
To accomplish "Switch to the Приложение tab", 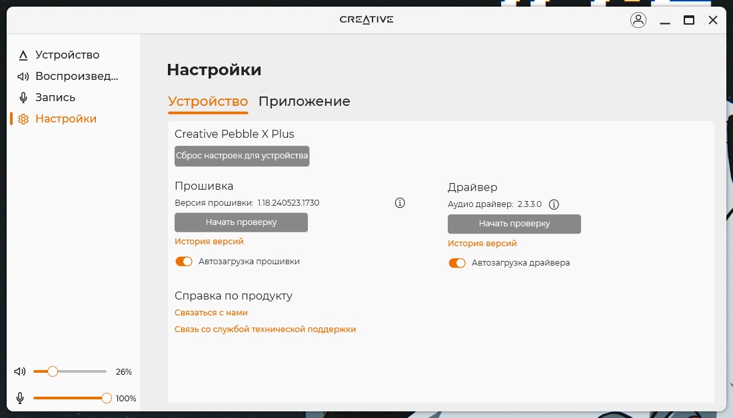I will pos(305,101).
